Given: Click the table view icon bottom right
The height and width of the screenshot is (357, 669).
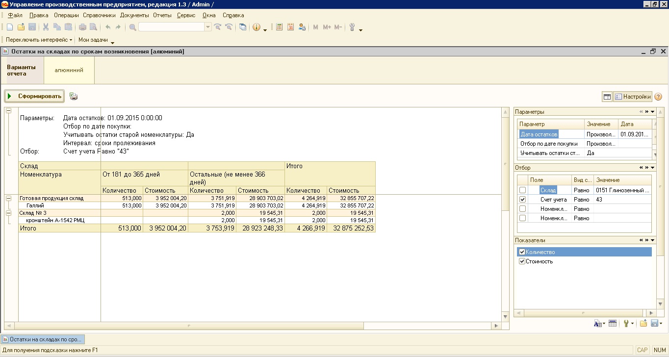Looking at the screenshot, I should pos(612,323).
